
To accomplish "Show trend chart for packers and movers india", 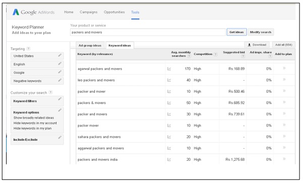I will tap(169, 159).
